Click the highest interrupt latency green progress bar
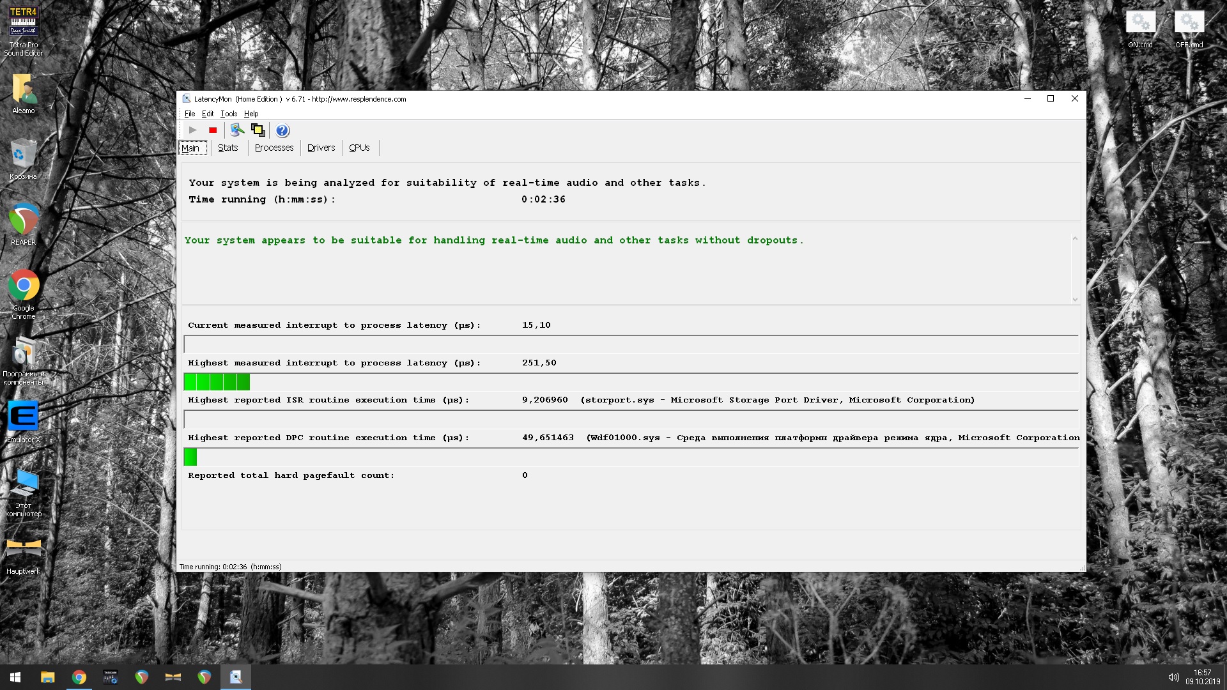Screen dimensions: 1227x690 pyautogui.click(x=217, y=382)
